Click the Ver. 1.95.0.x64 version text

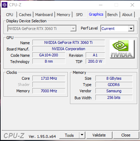(x=42, y=136)
